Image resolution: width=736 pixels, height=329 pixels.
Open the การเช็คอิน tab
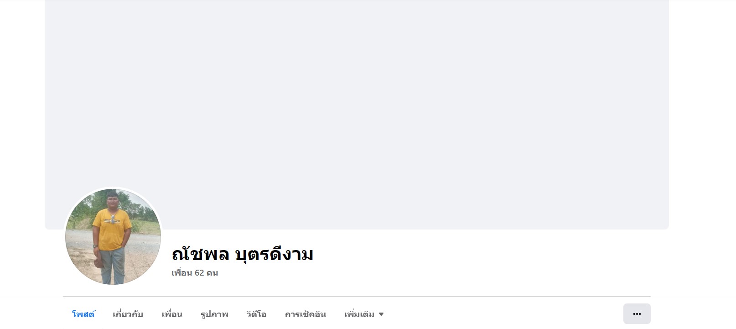coord(306,314)
